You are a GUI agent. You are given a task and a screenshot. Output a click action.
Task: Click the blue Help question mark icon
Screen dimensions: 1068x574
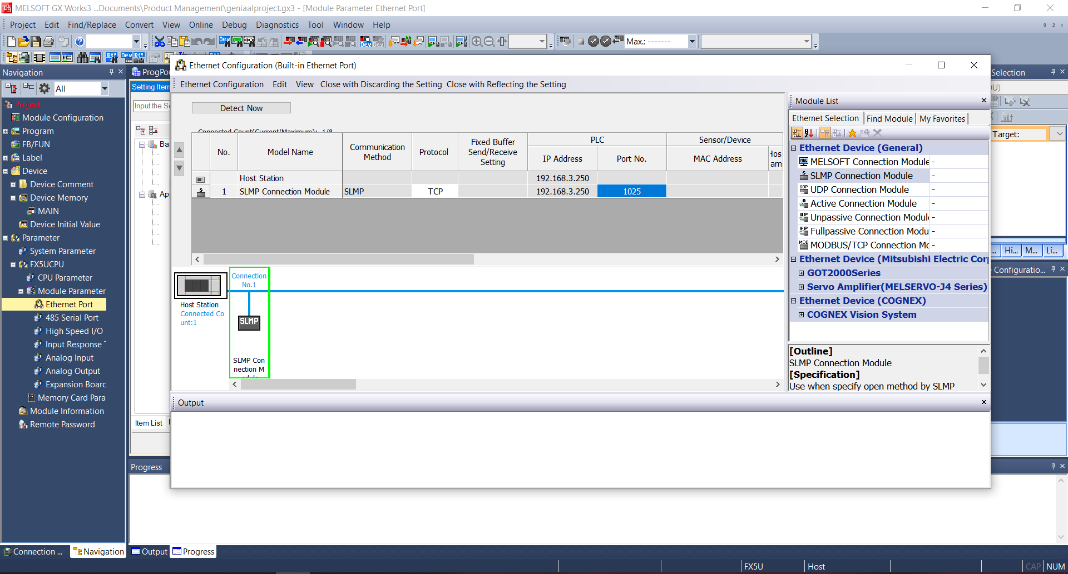pos(80,42)
